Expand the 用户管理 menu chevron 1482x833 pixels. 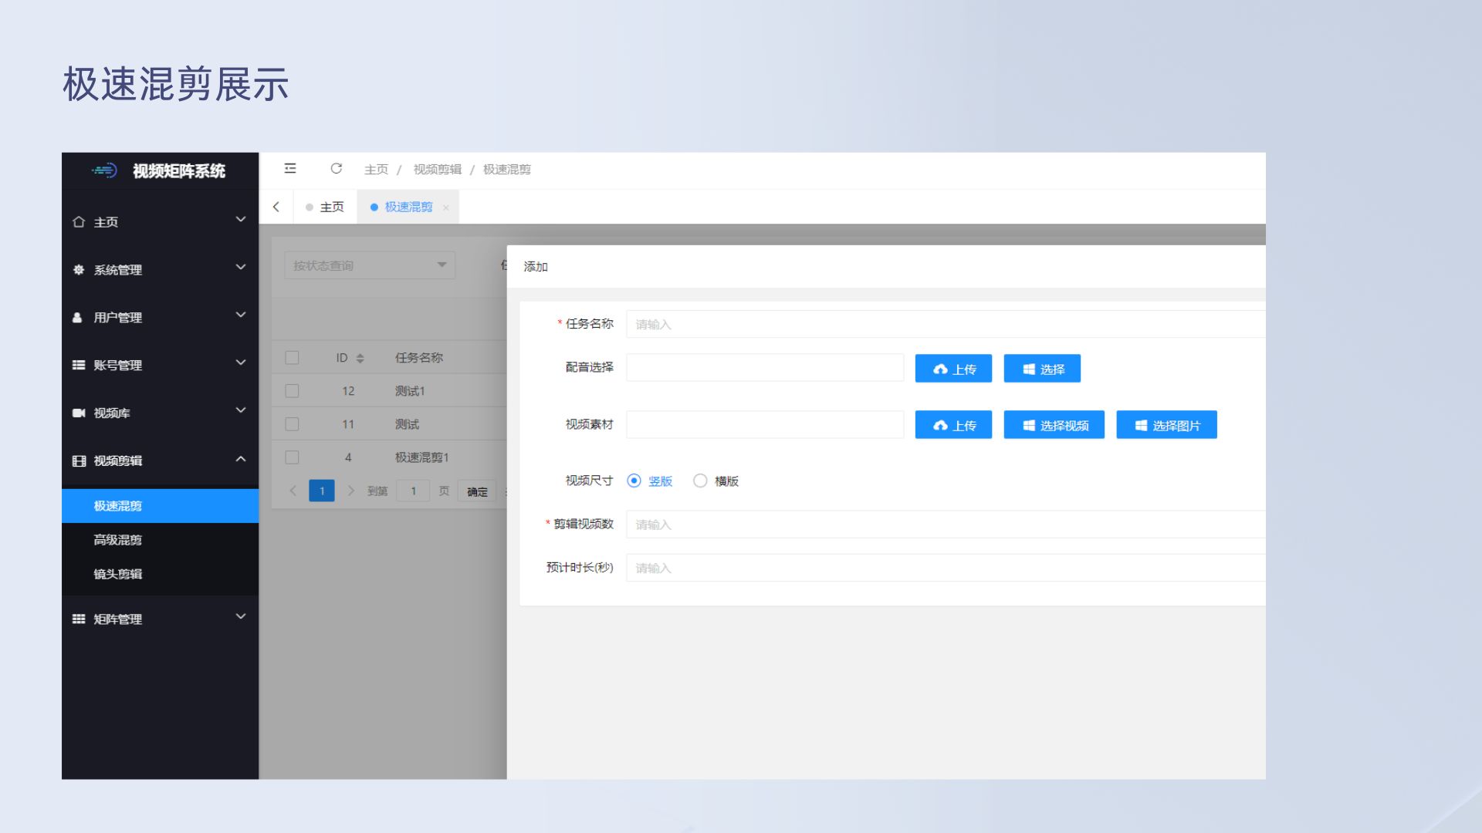pyautogui.click(x=241, y=315)
